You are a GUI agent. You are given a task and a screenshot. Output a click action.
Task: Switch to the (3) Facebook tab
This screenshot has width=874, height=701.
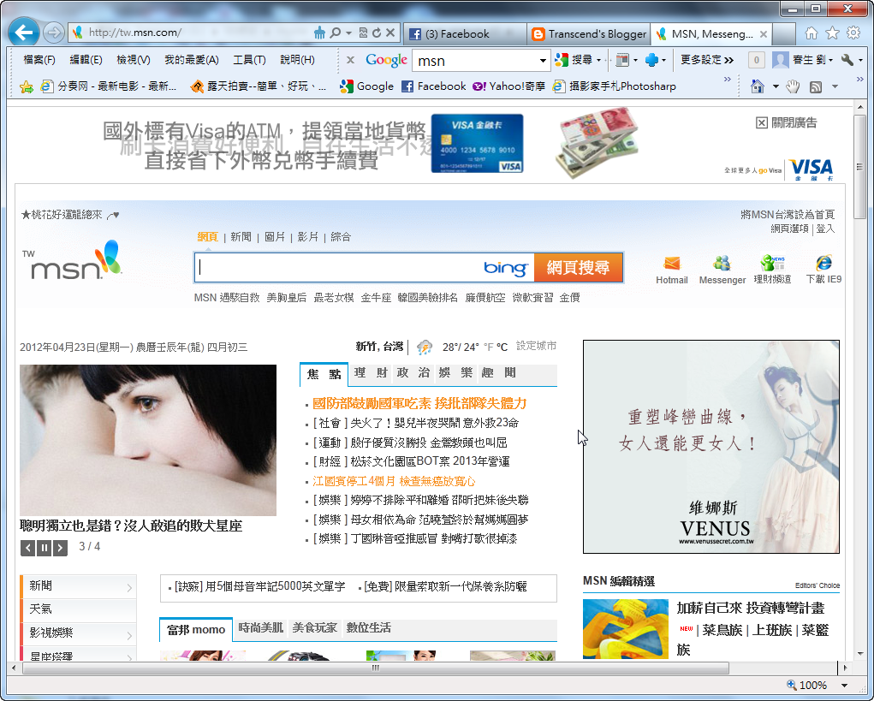pyautogui.click(x=465, y=34)
